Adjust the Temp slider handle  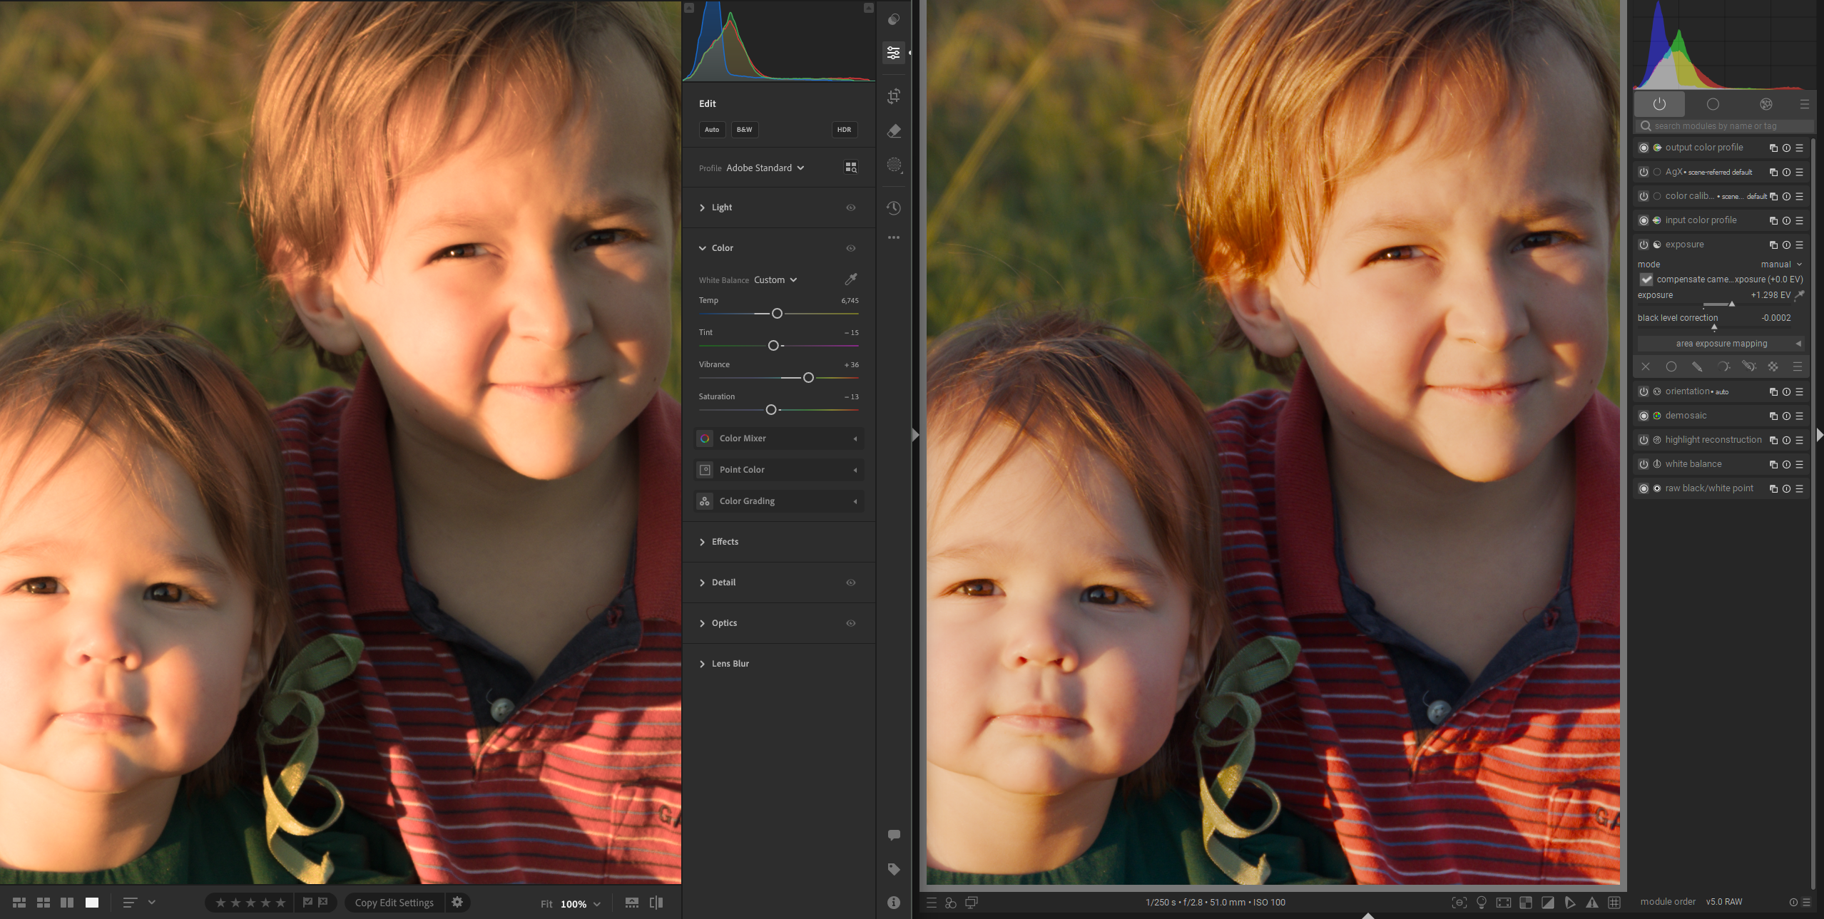tap(777, 314)
